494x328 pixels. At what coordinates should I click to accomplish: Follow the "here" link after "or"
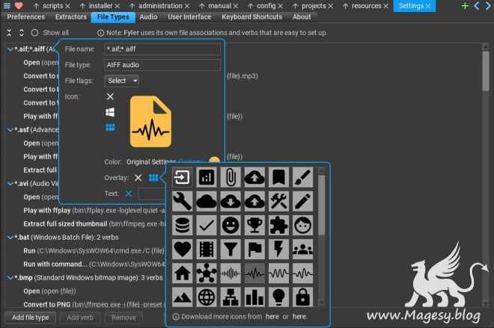pyautogui.click(x=299, y=317)
